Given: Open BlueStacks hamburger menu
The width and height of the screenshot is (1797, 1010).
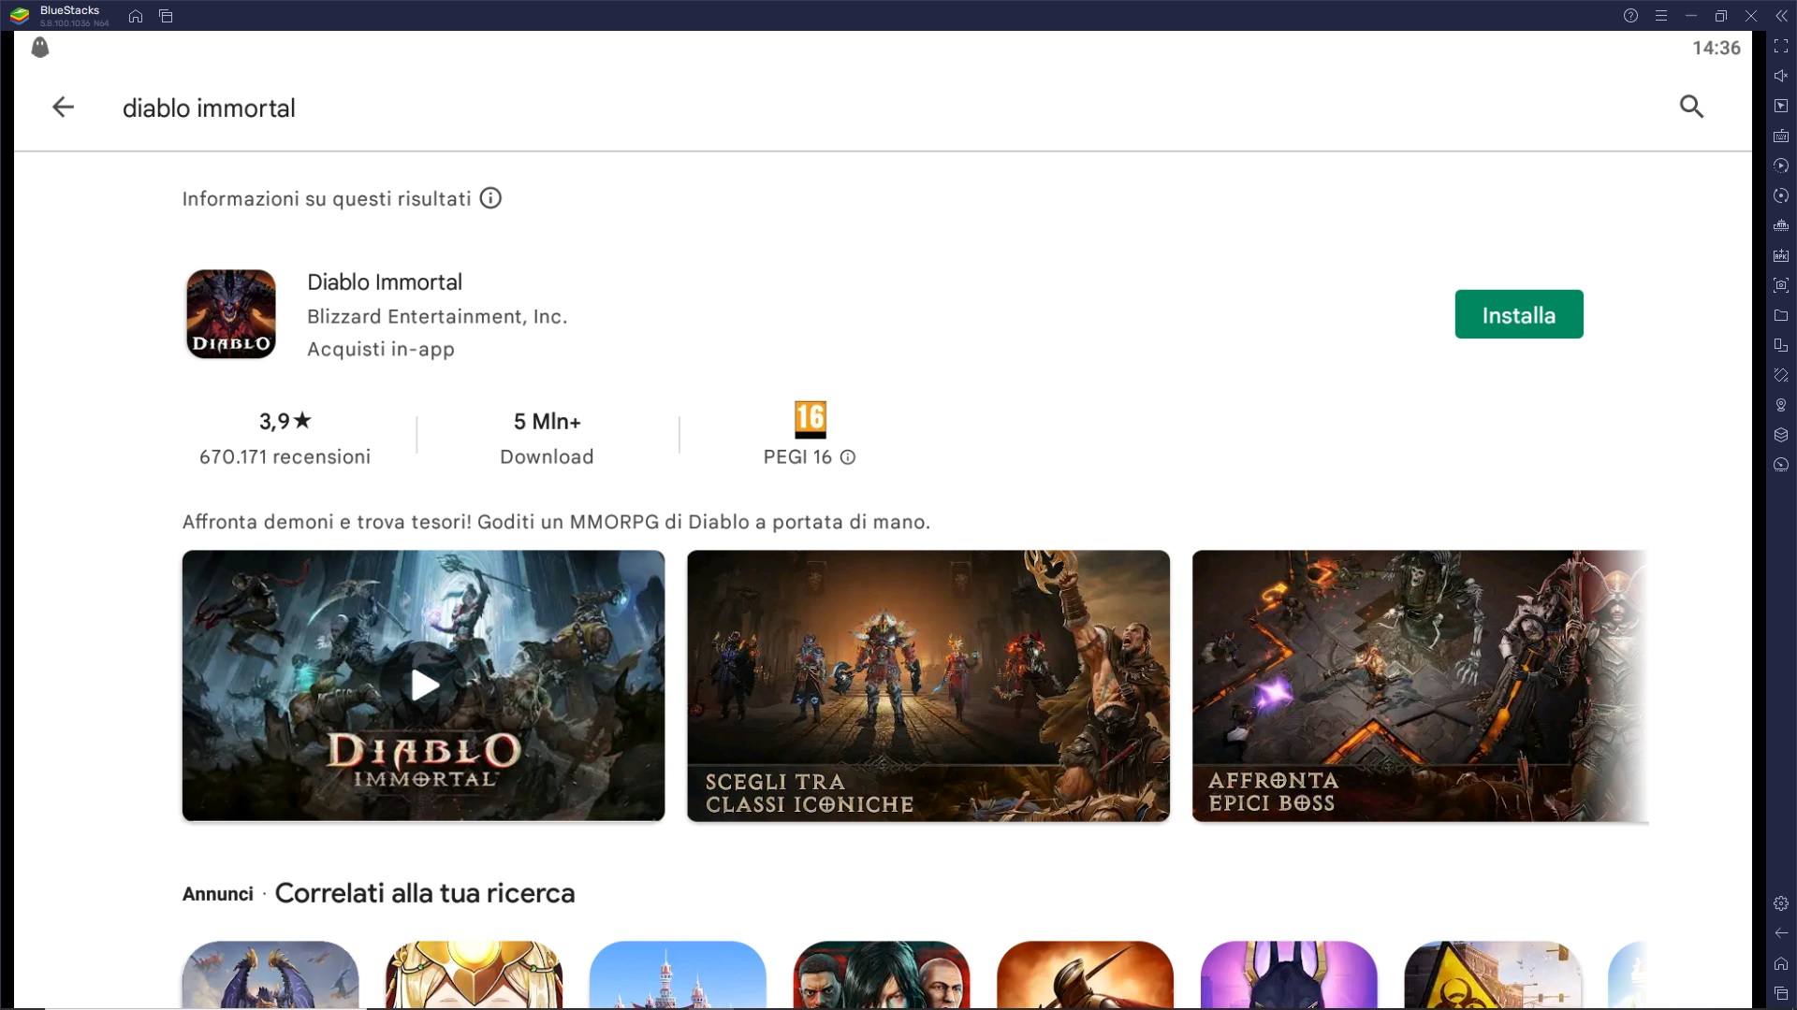Looking at the screenshot, I should tap(1661, 16).
